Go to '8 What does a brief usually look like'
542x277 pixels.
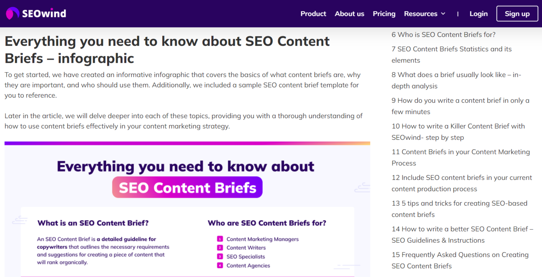coord(456,80)
